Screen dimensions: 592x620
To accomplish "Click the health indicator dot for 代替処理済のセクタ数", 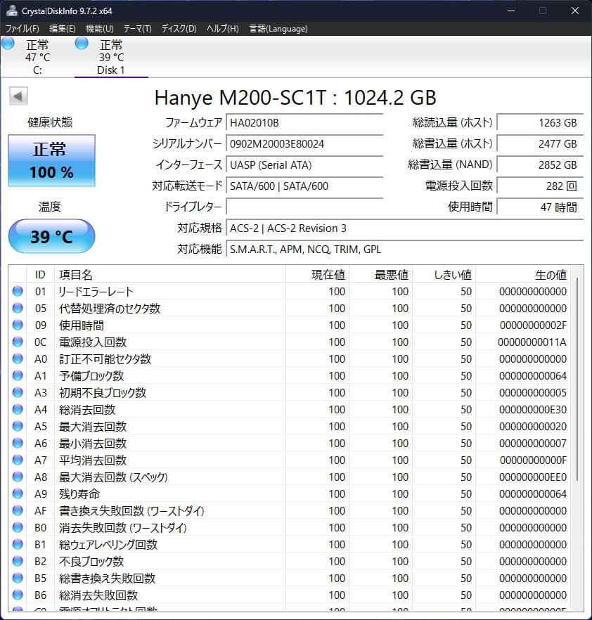I will point(17,308).
